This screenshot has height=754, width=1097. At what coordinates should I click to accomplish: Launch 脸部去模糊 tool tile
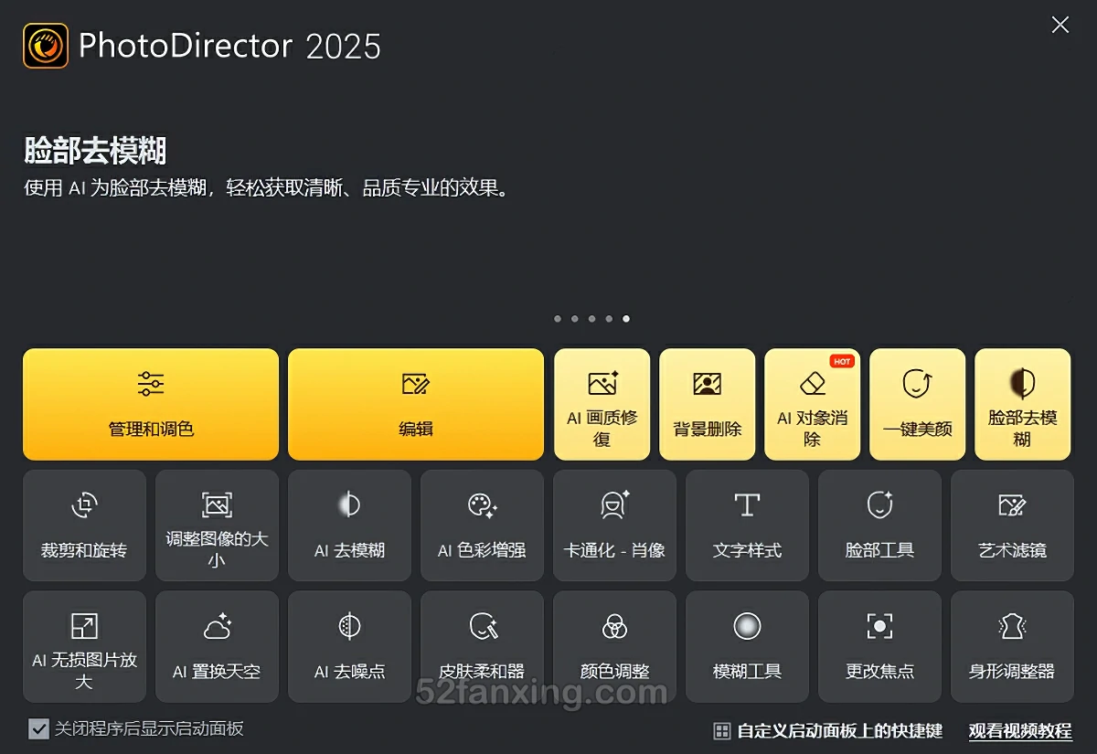click(1023, 404)
